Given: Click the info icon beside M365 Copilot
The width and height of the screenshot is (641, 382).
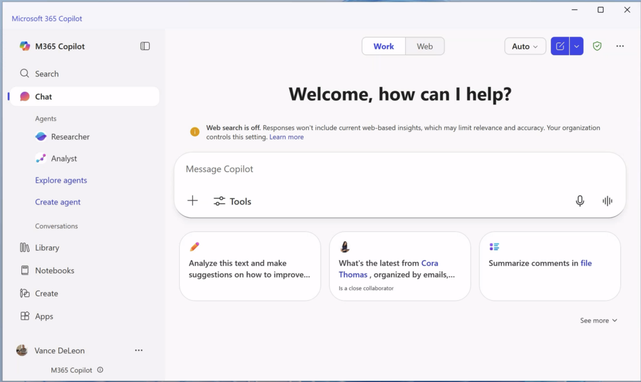Looking at the screenshot, I should [100, 370].
